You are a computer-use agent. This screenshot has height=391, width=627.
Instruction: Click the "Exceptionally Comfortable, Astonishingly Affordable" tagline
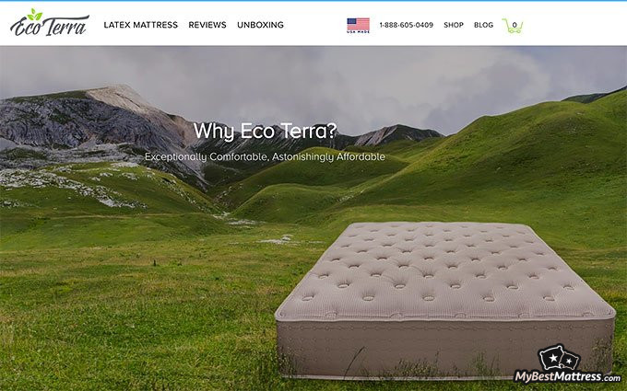pyautogui.click(x=265, y=156)
